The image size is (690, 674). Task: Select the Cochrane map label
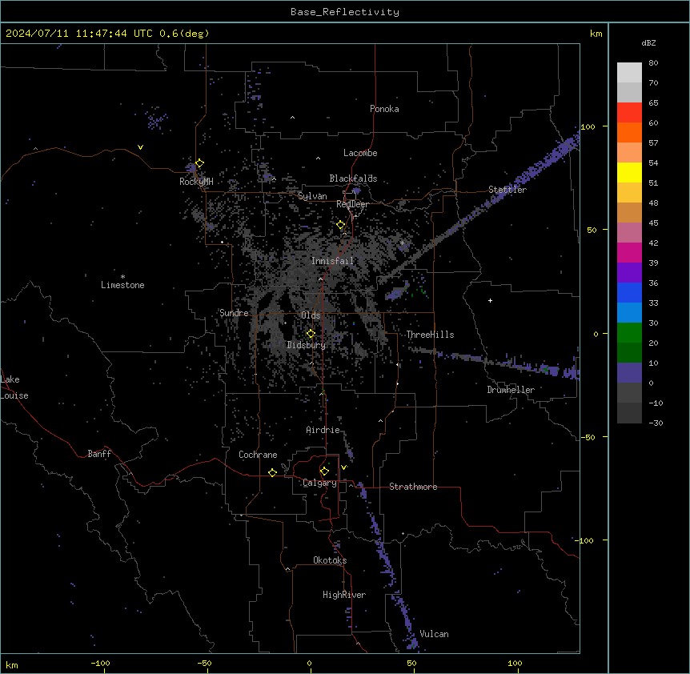[258, 455]
